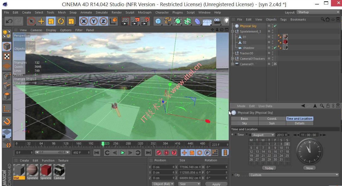Switch to the Coord. tab
Screen dimensions: 342x186
[x=272, y=119]
